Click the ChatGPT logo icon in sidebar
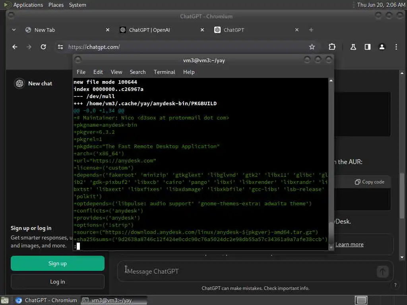Viewport: 407px width, 305px height. pyautogui.click(x=19, y=83)
